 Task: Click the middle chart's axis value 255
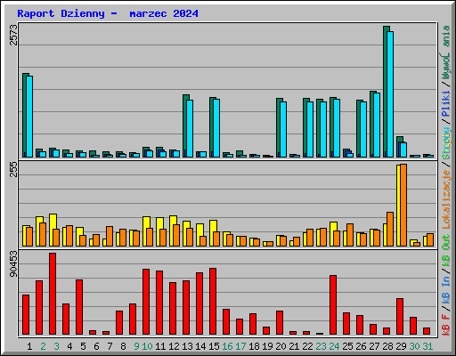[14, 170]
